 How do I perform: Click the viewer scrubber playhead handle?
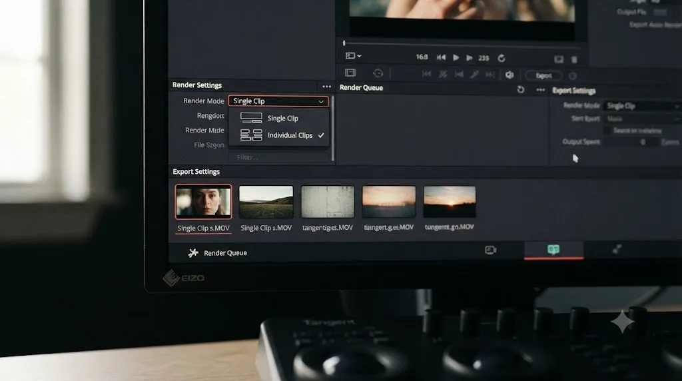pos(344,43)
